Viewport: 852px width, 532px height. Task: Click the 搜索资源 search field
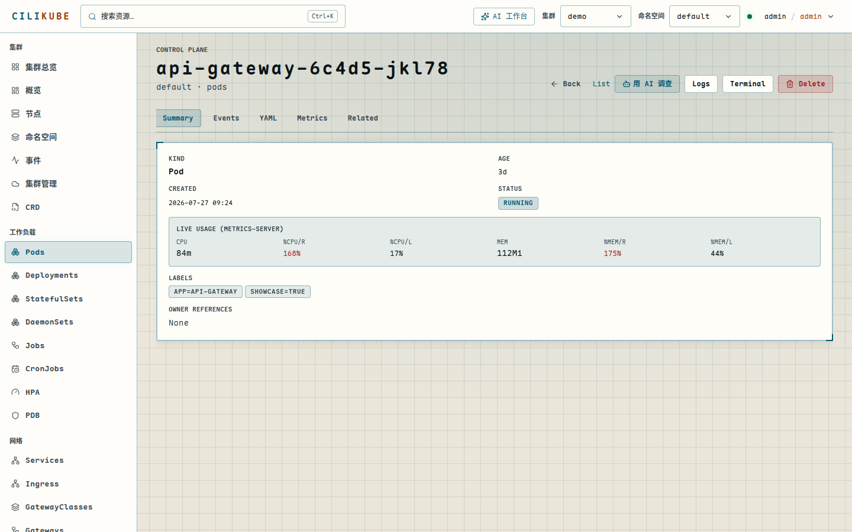tap(213, 17)
